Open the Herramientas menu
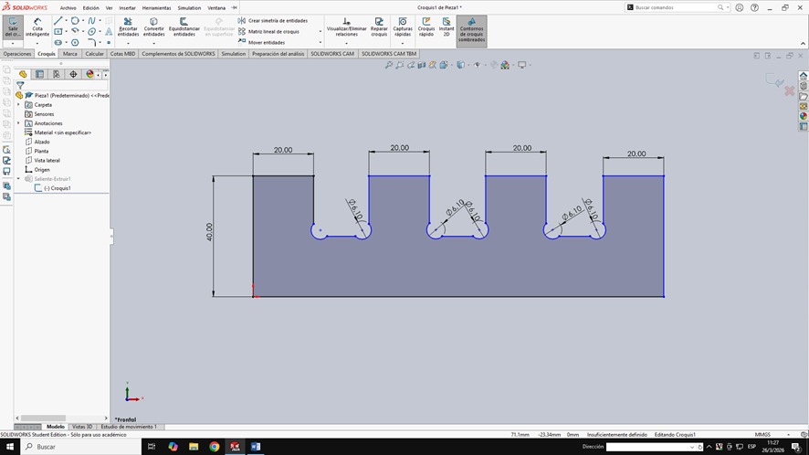 pyautogui.click(x=156, y=7)
